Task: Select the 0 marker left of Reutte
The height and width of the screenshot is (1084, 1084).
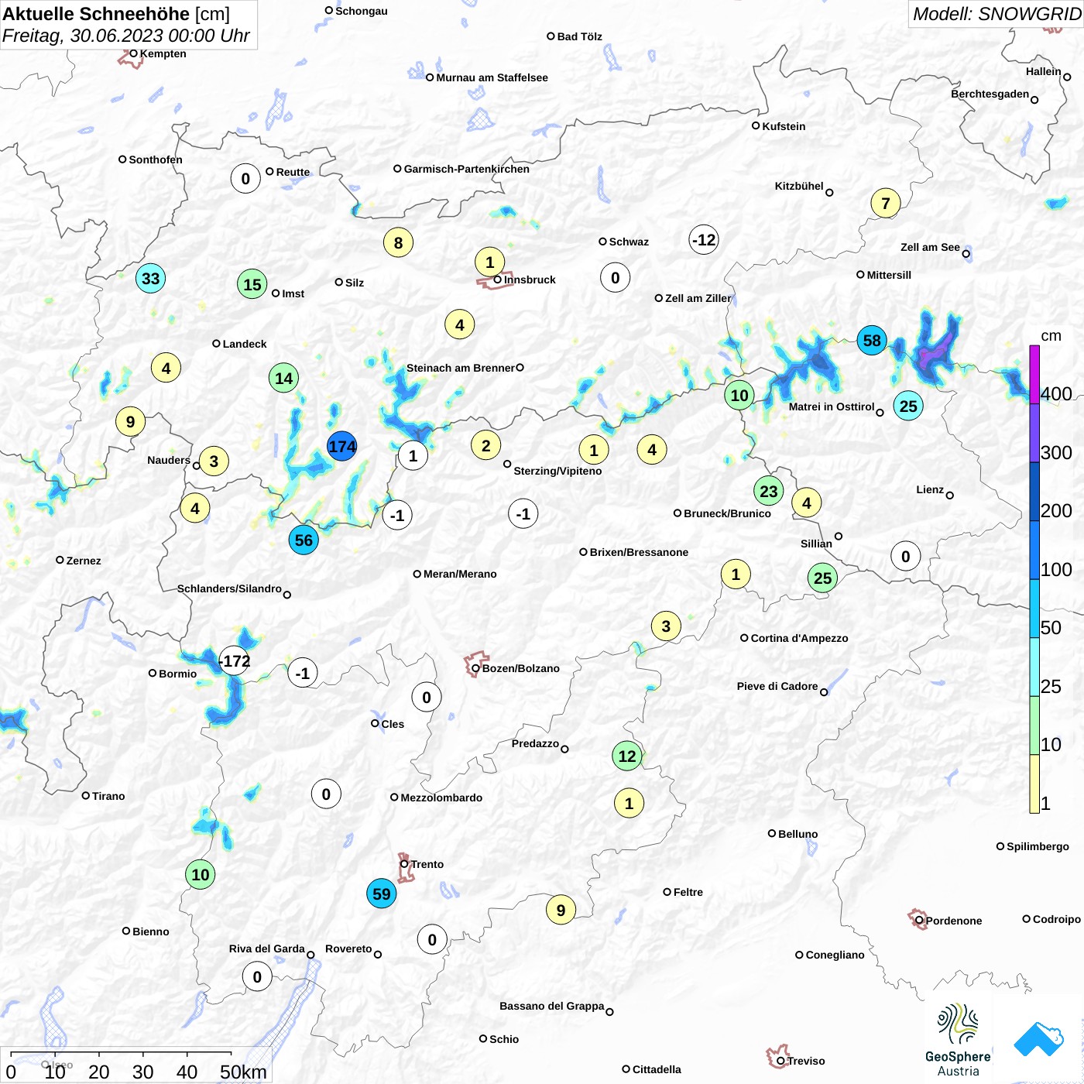Action: [245, 179]
